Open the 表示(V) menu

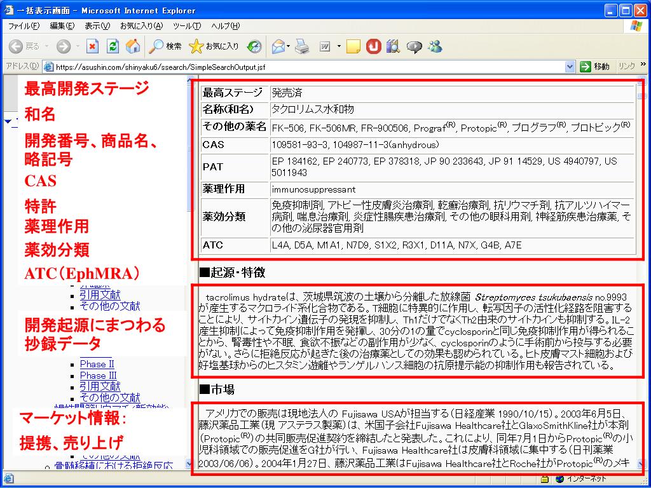click(97, 26)
